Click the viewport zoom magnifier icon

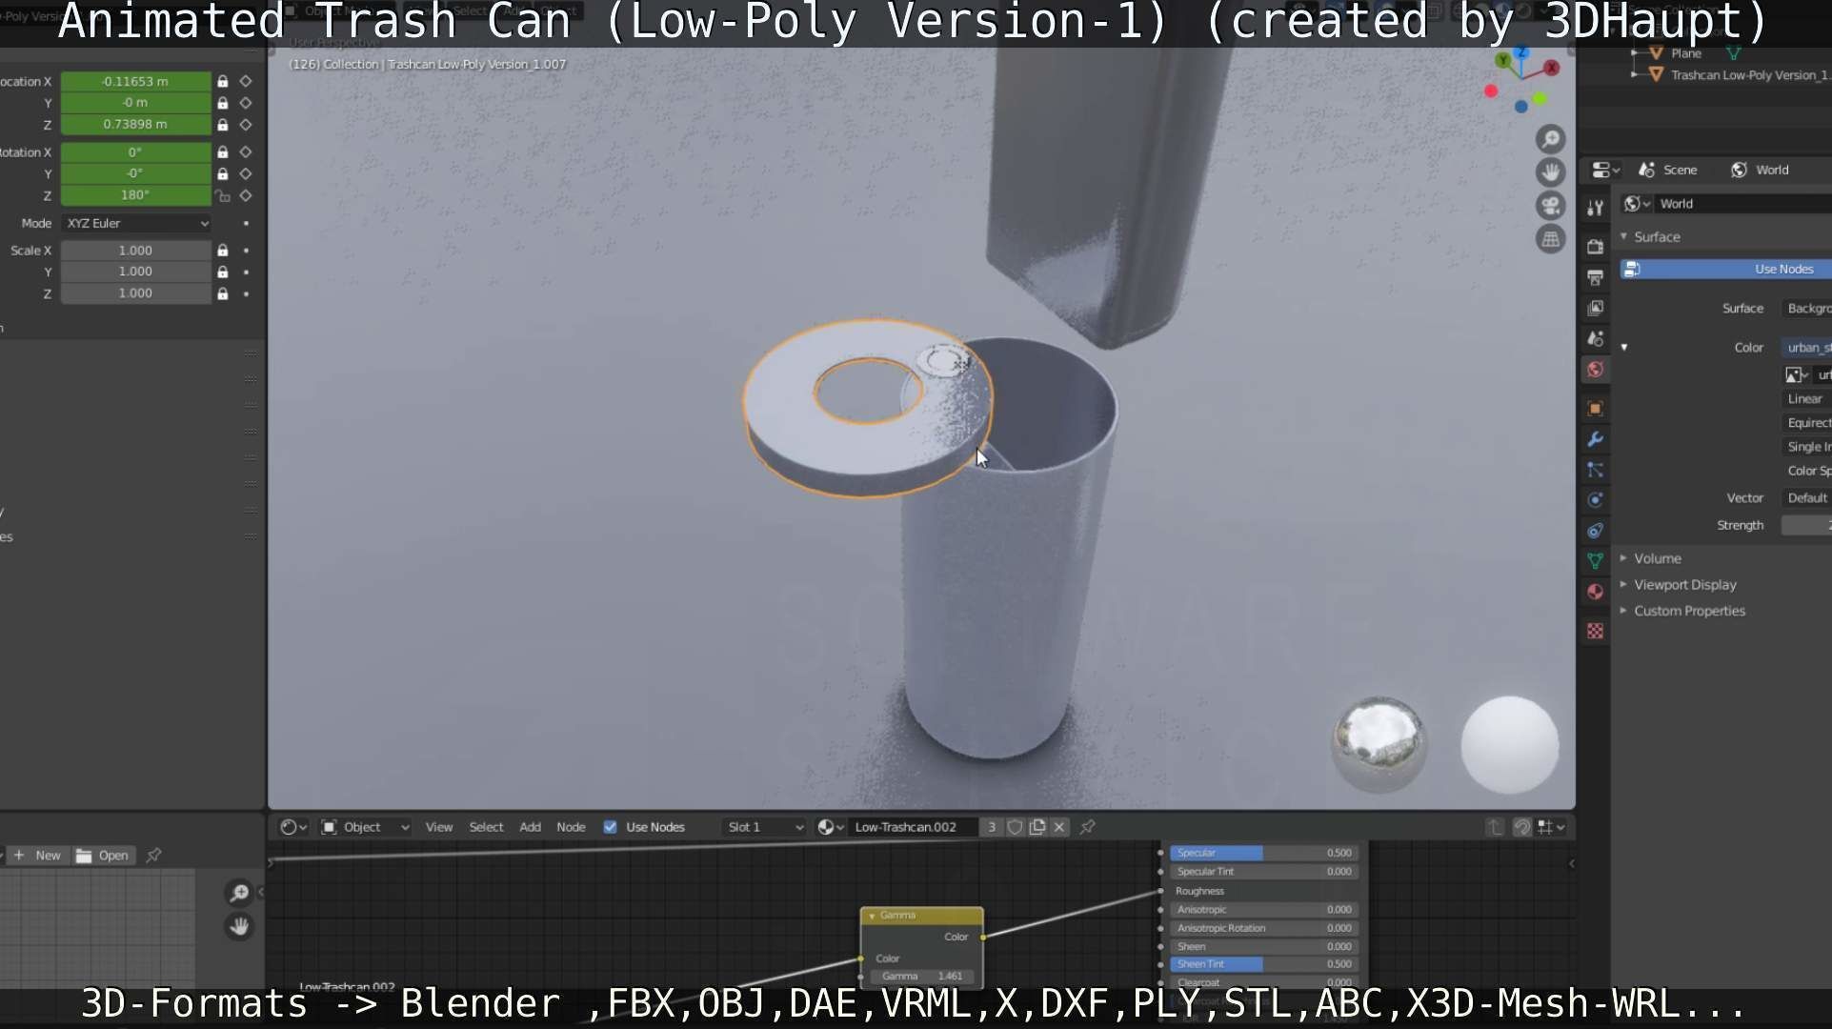tap(1551, 139)
